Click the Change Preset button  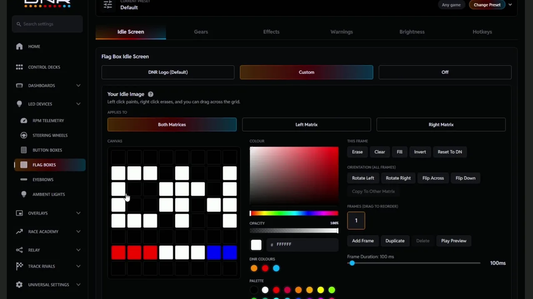point(487,5)
